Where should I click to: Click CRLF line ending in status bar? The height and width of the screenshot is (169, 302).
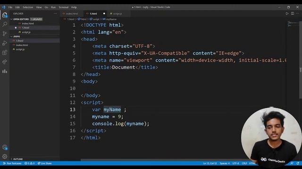[244, 163]
